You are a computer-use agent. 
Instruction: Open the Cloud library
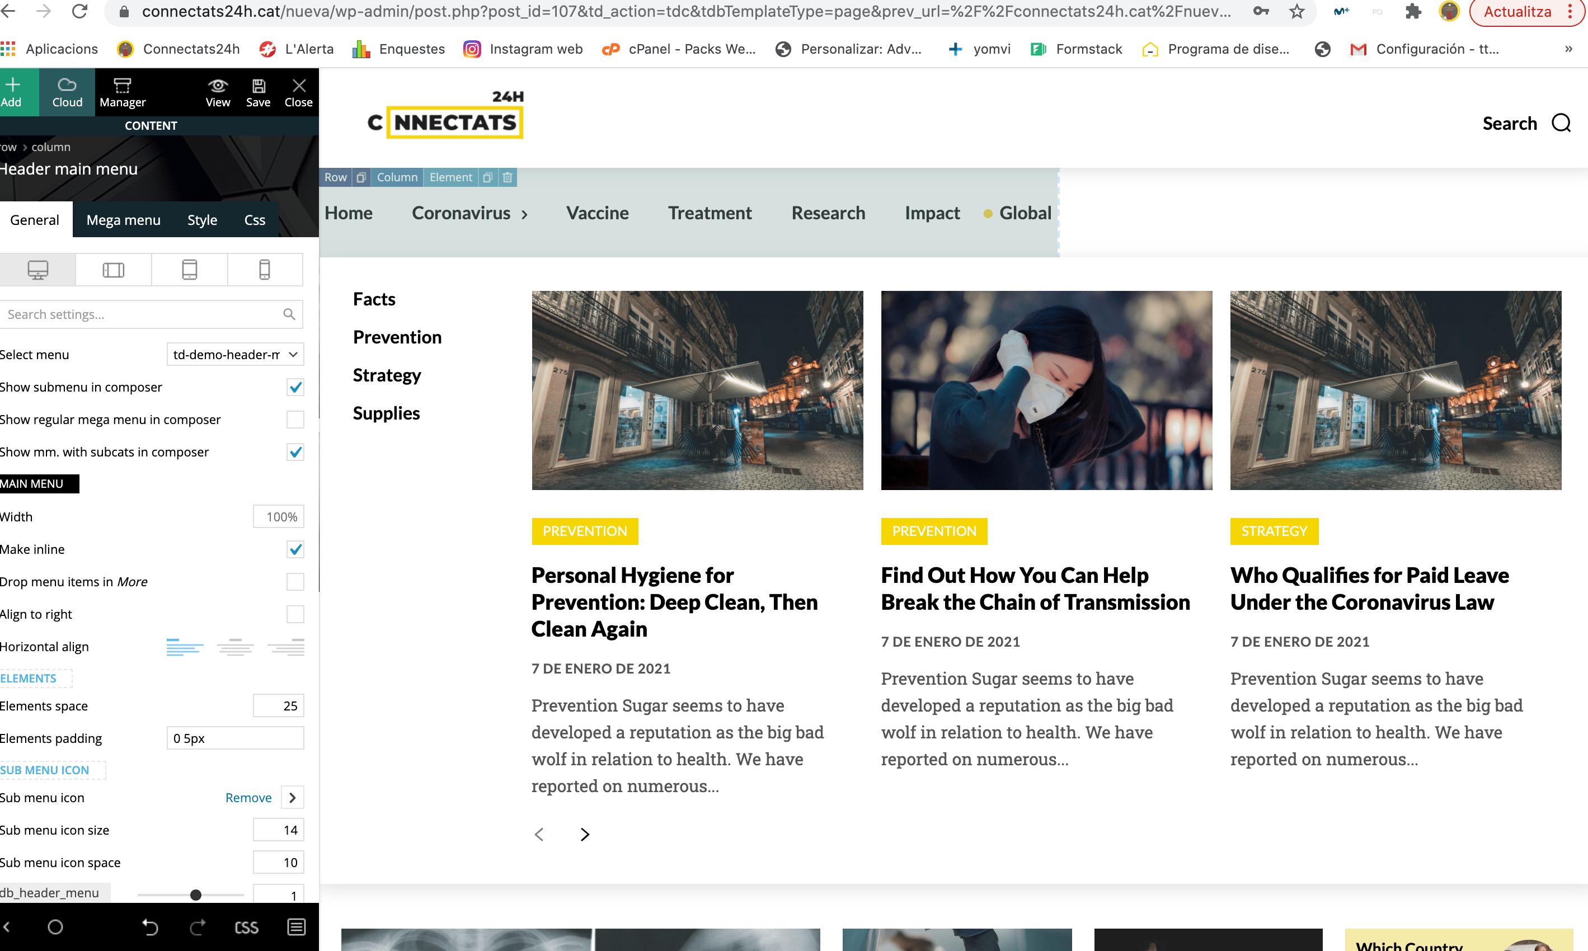pos(67,92)
